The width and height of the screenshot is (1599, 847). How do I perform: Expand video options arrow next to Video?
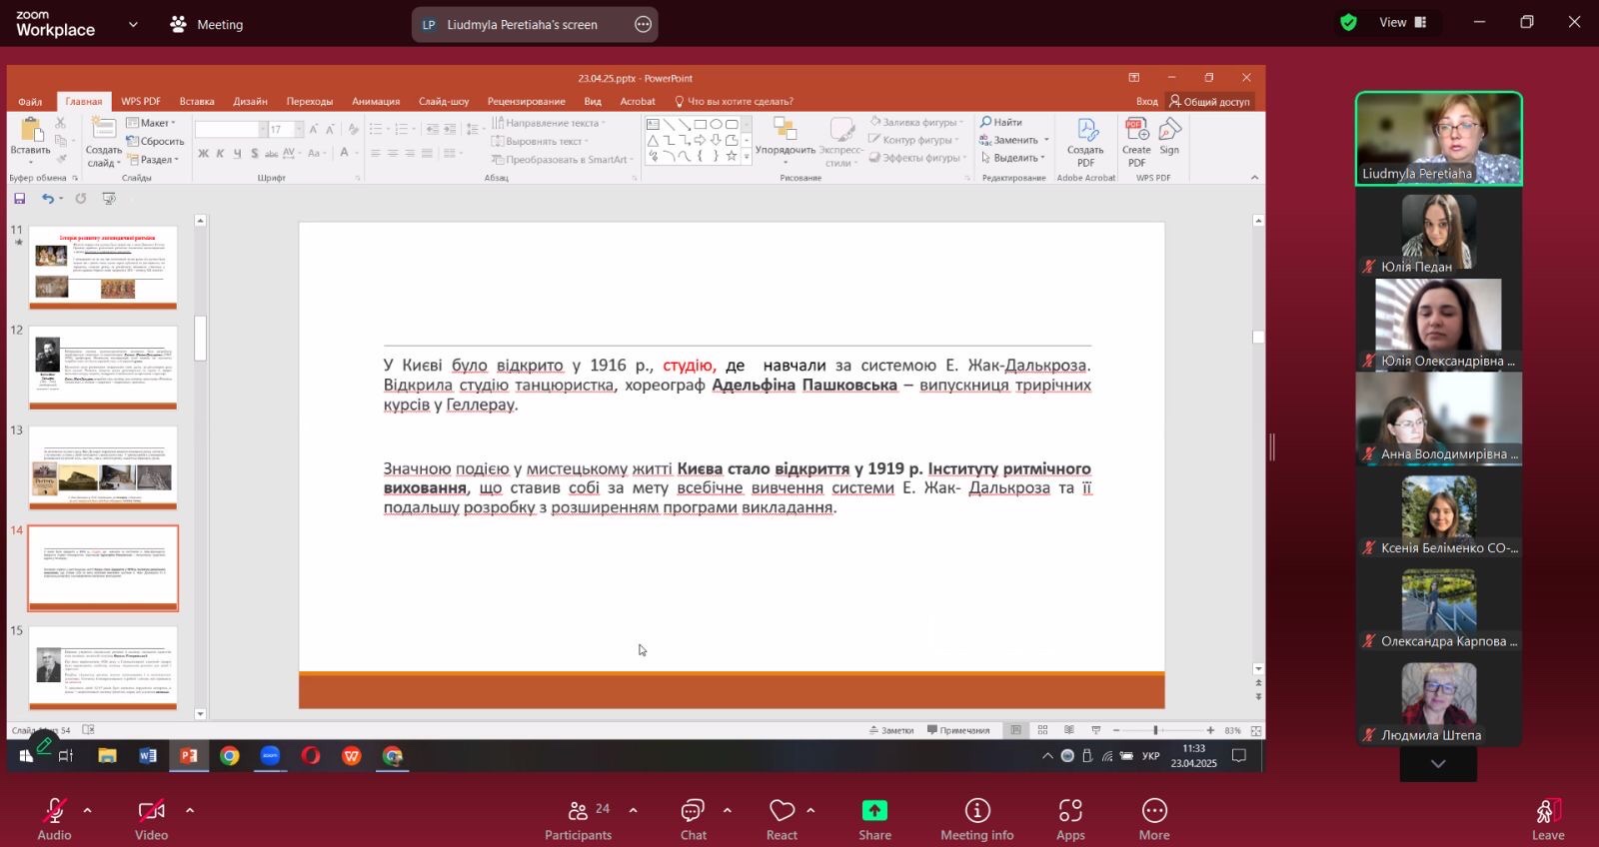click(x=190, y=810)
